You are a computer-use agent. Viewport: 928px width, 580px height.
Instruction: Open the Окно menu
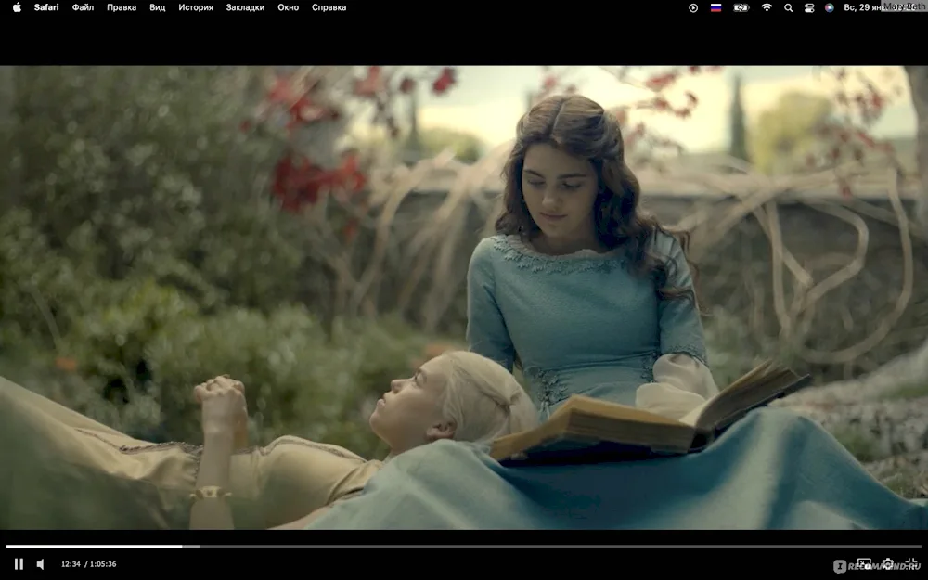pyautogui.click(x=289, y=7)
